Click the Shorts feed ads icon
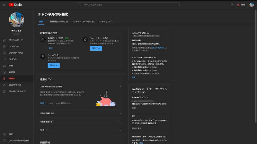The image size is (257, 144). (x=85, y=39)
